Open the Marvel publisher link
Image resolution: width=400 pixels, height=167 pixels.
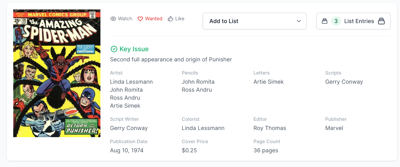coord(334,128)
